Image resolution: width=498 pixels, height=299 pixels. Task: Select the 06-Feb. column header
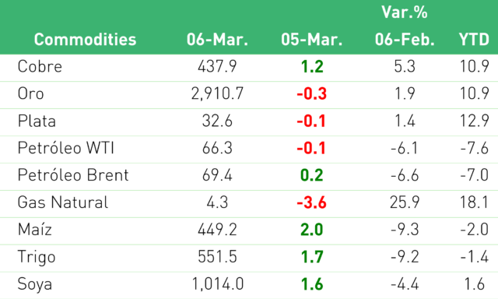[405, 40]
